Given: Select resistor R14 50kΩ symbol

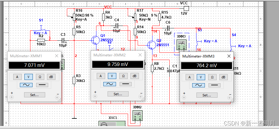Looking at the screenshot, I should click(135, 32).
